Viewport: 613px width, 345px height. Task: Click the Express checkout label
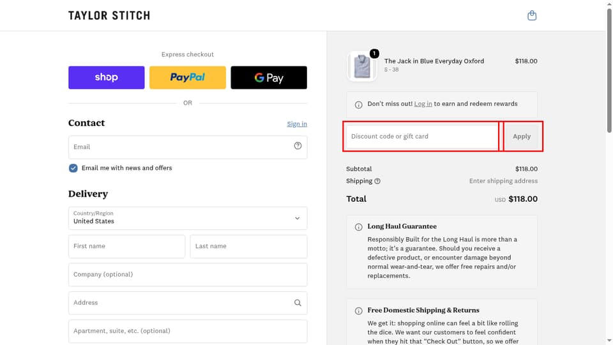pos(188,54)
